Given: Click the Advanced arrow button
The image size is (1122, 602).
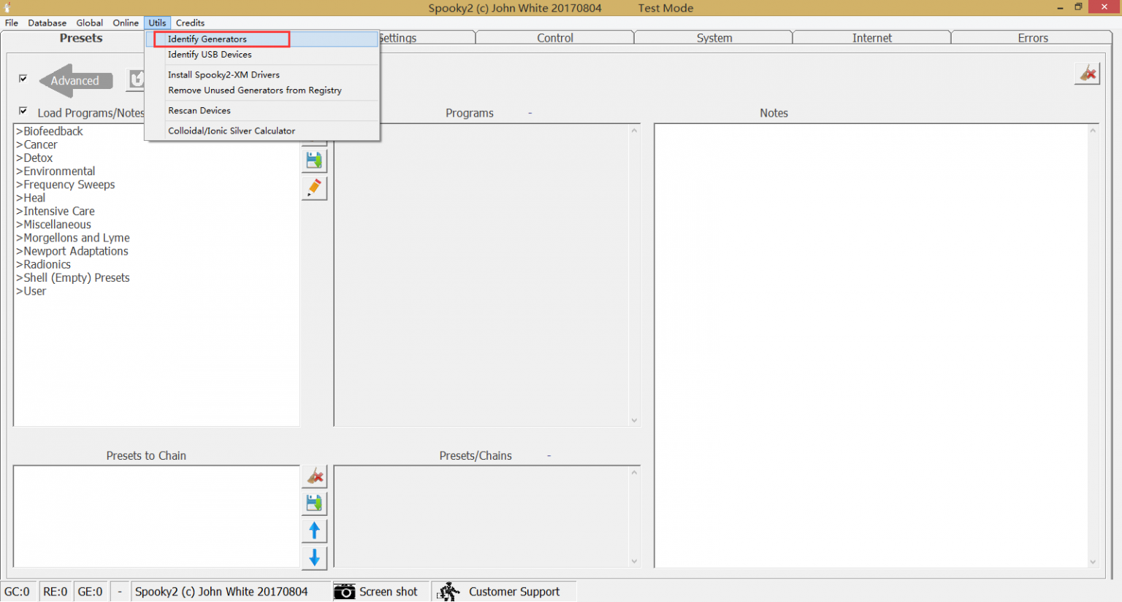Looking at the screenshot, I should click(76, 81).
